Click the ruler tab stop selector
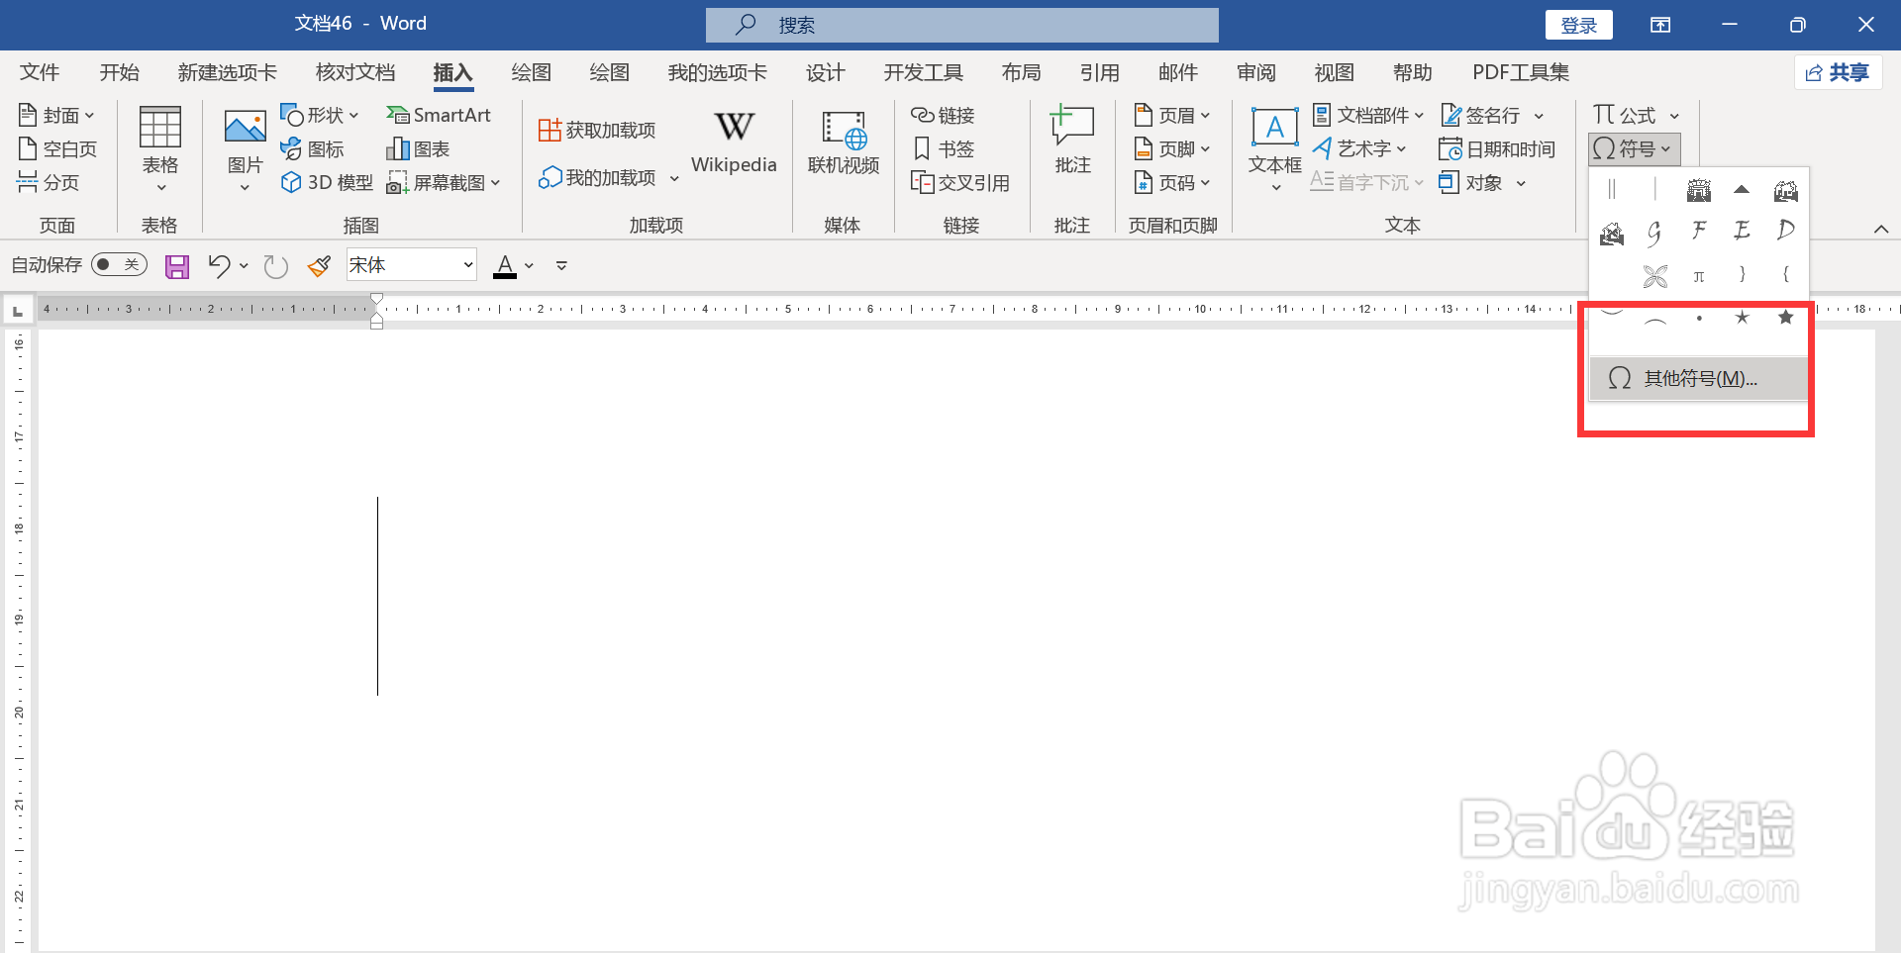 [17, 312]
